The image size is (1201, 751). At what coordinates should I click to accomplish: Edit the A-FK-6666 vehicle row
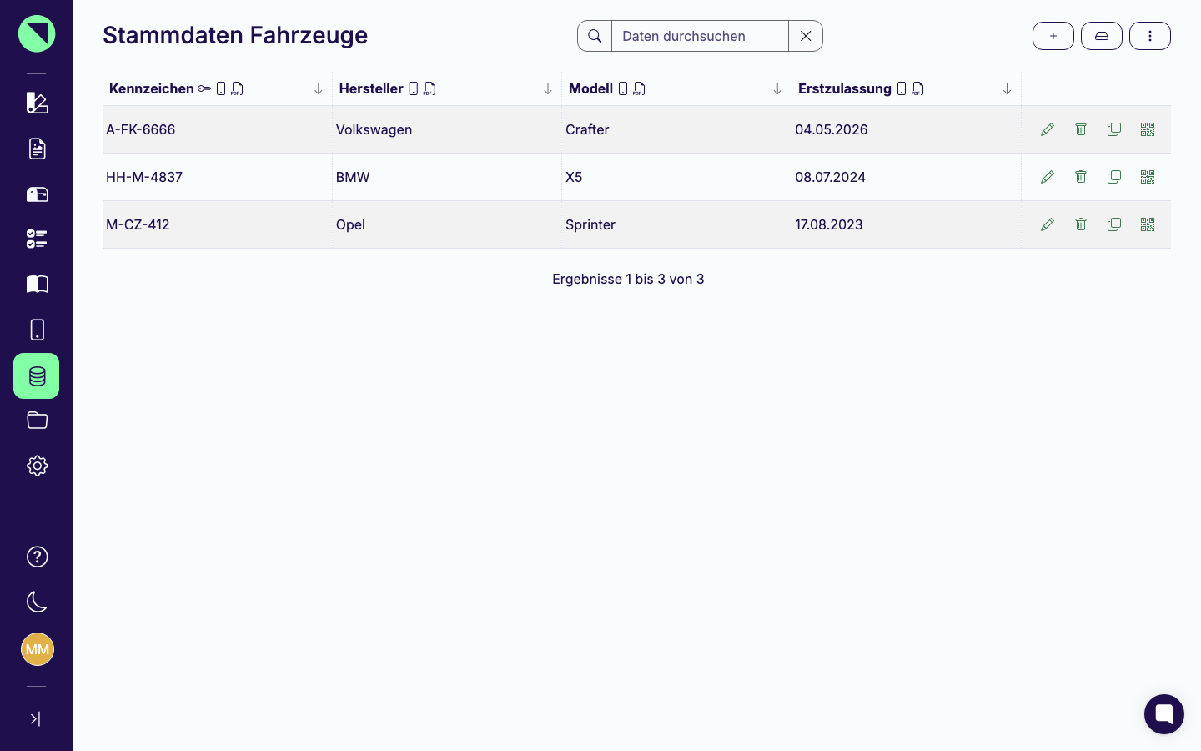point(1048,129)
